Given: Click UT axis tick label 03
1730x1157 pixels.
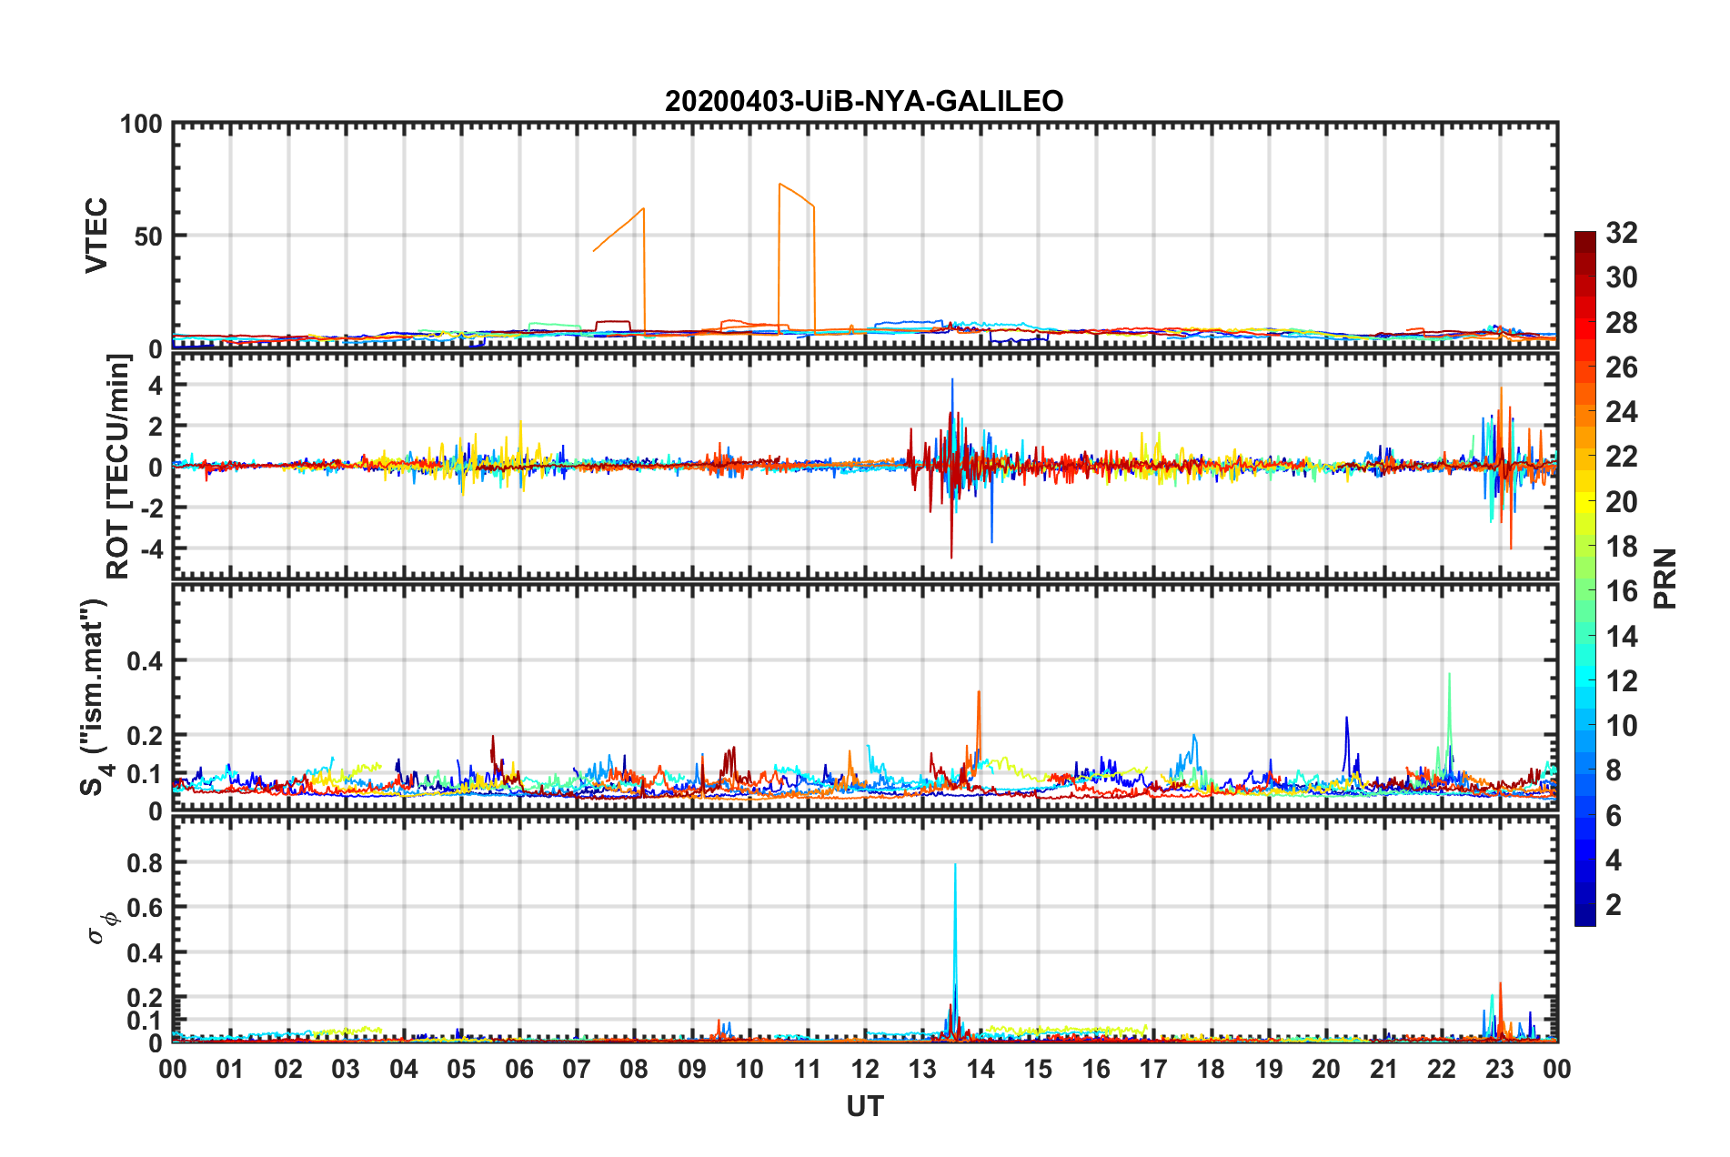Looking at the screenshot, I should [x=346, y=1069].
